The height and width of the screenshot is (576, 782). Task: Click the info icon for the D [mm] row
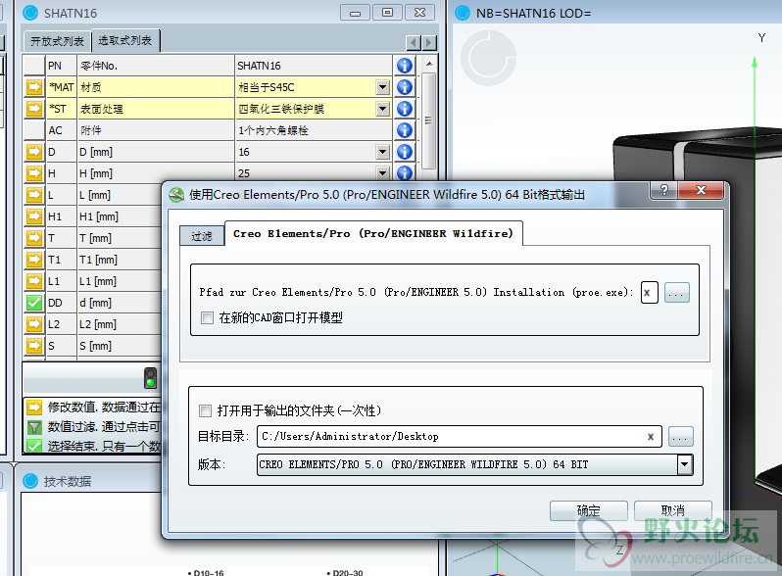[x=405, y=152]
